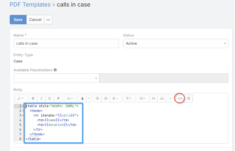The image size is (235, 151).
Task: Insert an ordered numbered list
Action: [106, 98]
